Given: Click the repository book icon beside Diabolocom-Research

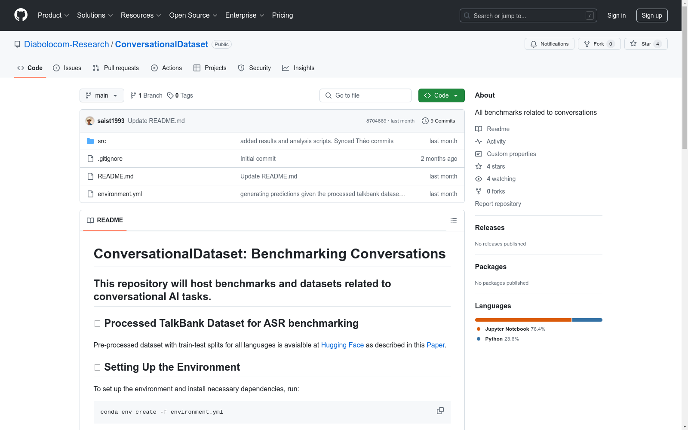Looking at the screenshot, I should 17,44.
